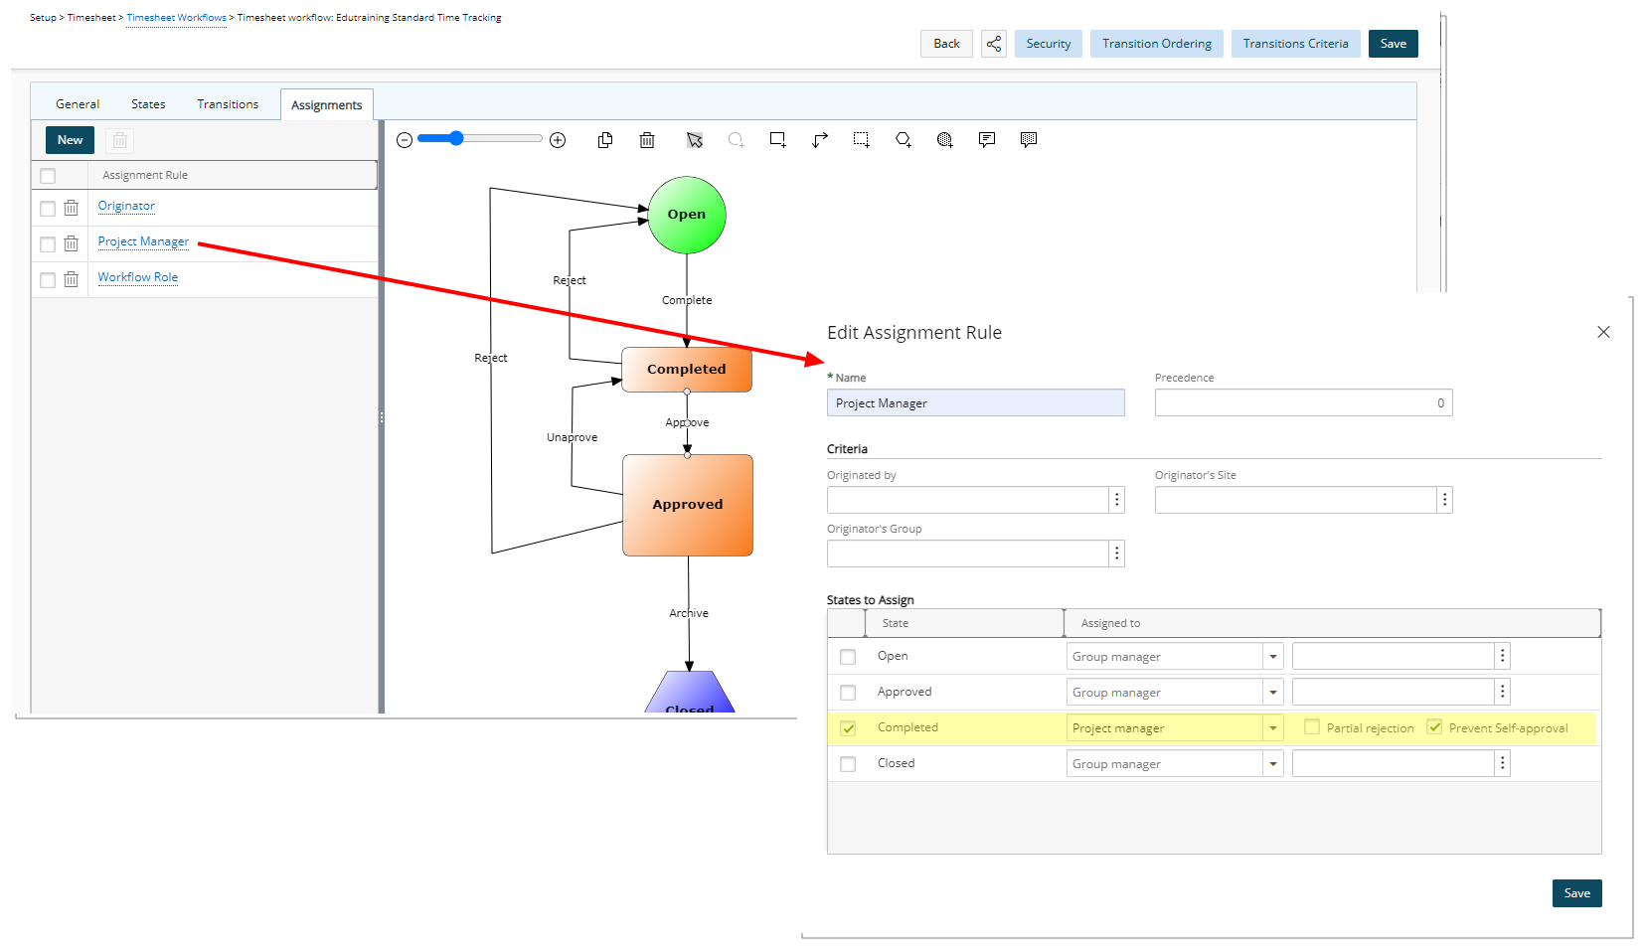Select the add transition arrow tool
The height and width of the screenshot is (950, 1645).
click(820, 140)
